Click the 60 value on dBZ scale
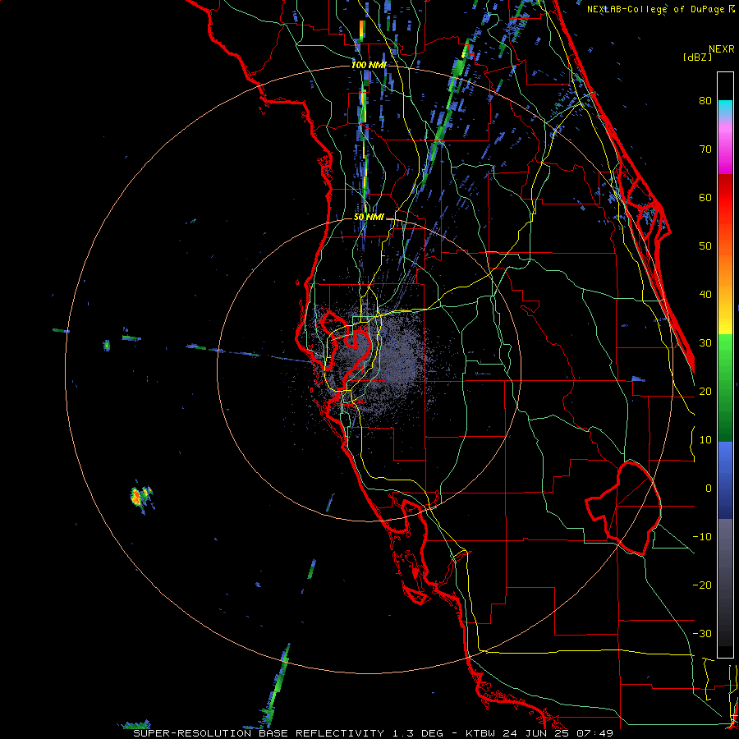Viewport: 739px width, 739px height. pos(705,198)
